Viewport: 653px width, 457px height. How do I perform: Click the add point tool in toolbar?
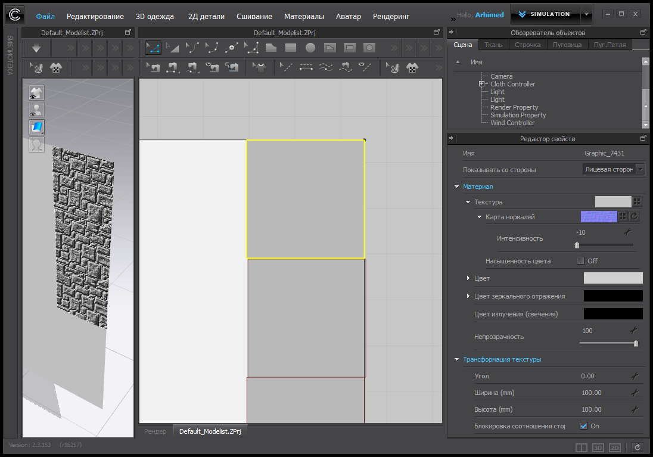tap(232, 48)
